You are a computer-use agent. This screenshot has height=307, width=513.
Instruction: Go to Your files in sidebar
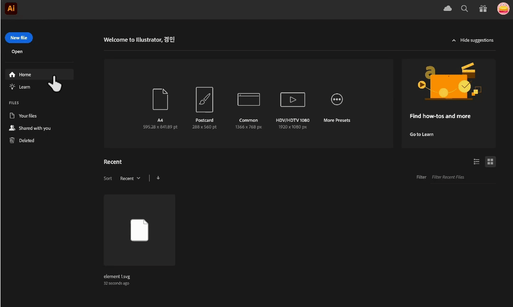coord(28,116)
